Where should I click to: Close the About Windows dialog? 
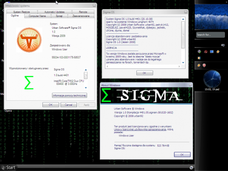pos(190,85)
